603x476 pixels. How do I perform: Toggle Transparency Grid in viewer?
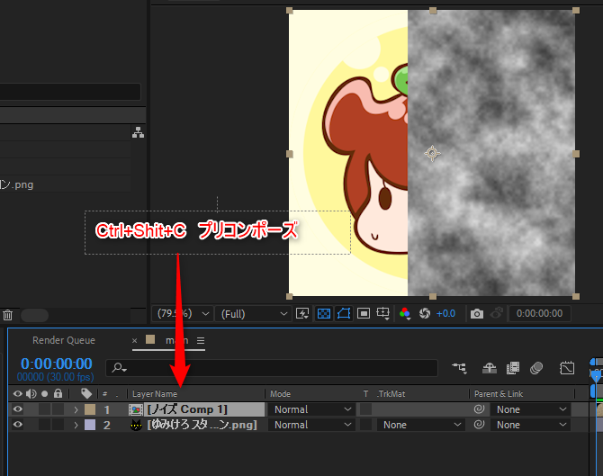(x=324, y=314)
